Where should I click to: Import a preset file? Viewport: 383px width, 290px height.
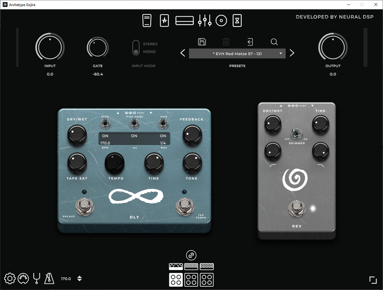tap(250, 42)
